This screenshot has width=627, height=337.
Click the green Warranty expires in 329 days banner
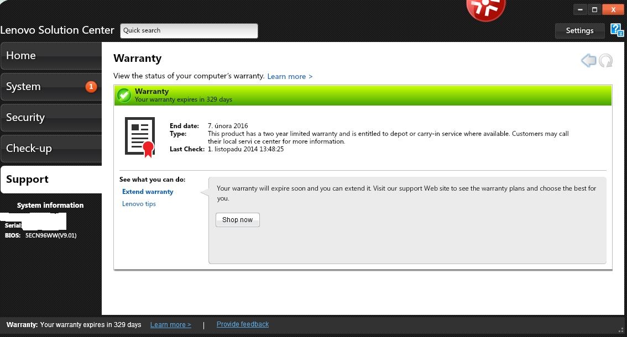(x=363, y=96)
